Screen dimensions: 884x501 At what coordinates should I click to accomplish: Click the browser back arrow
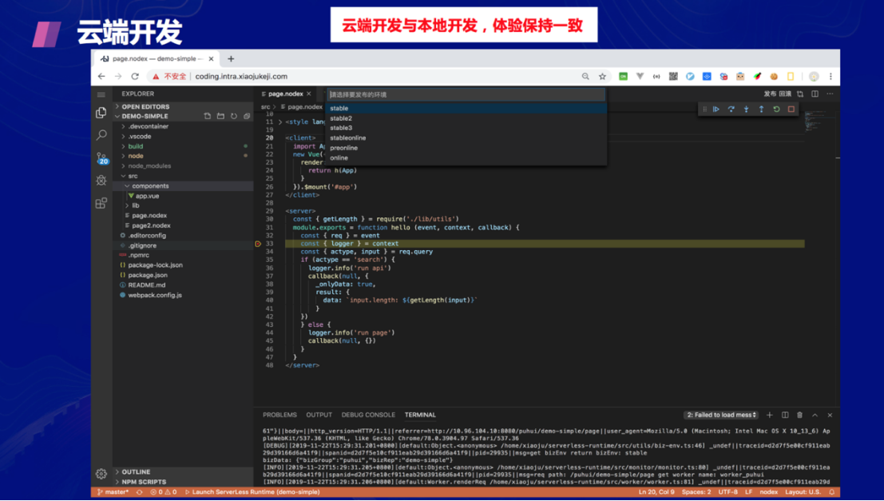click(x=101, y=76)
